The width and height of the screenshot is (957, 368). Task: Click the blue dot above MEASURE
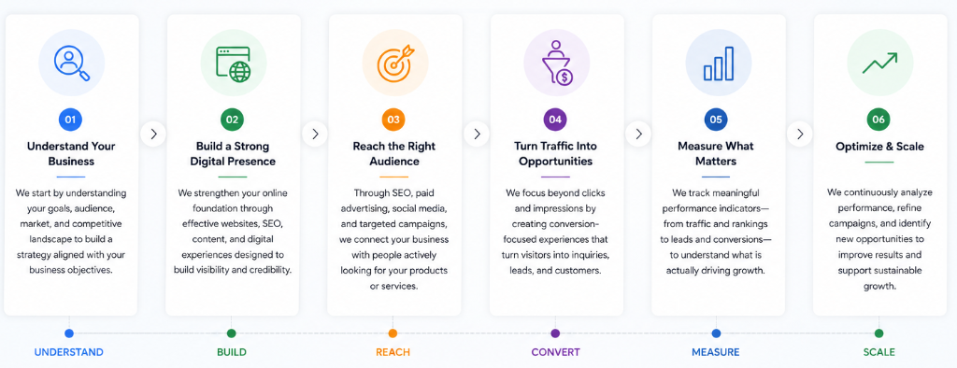(716, 333)
